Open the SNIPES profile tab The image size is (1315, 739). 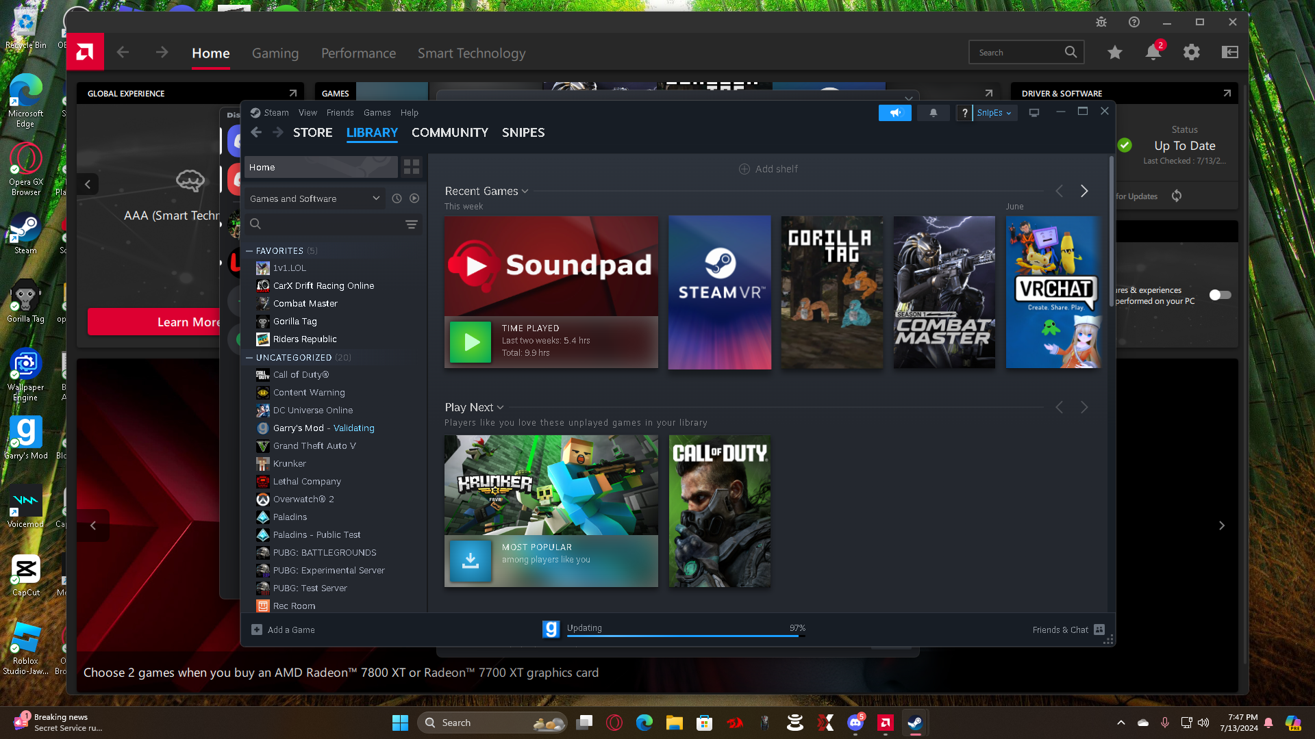point(523,133)
